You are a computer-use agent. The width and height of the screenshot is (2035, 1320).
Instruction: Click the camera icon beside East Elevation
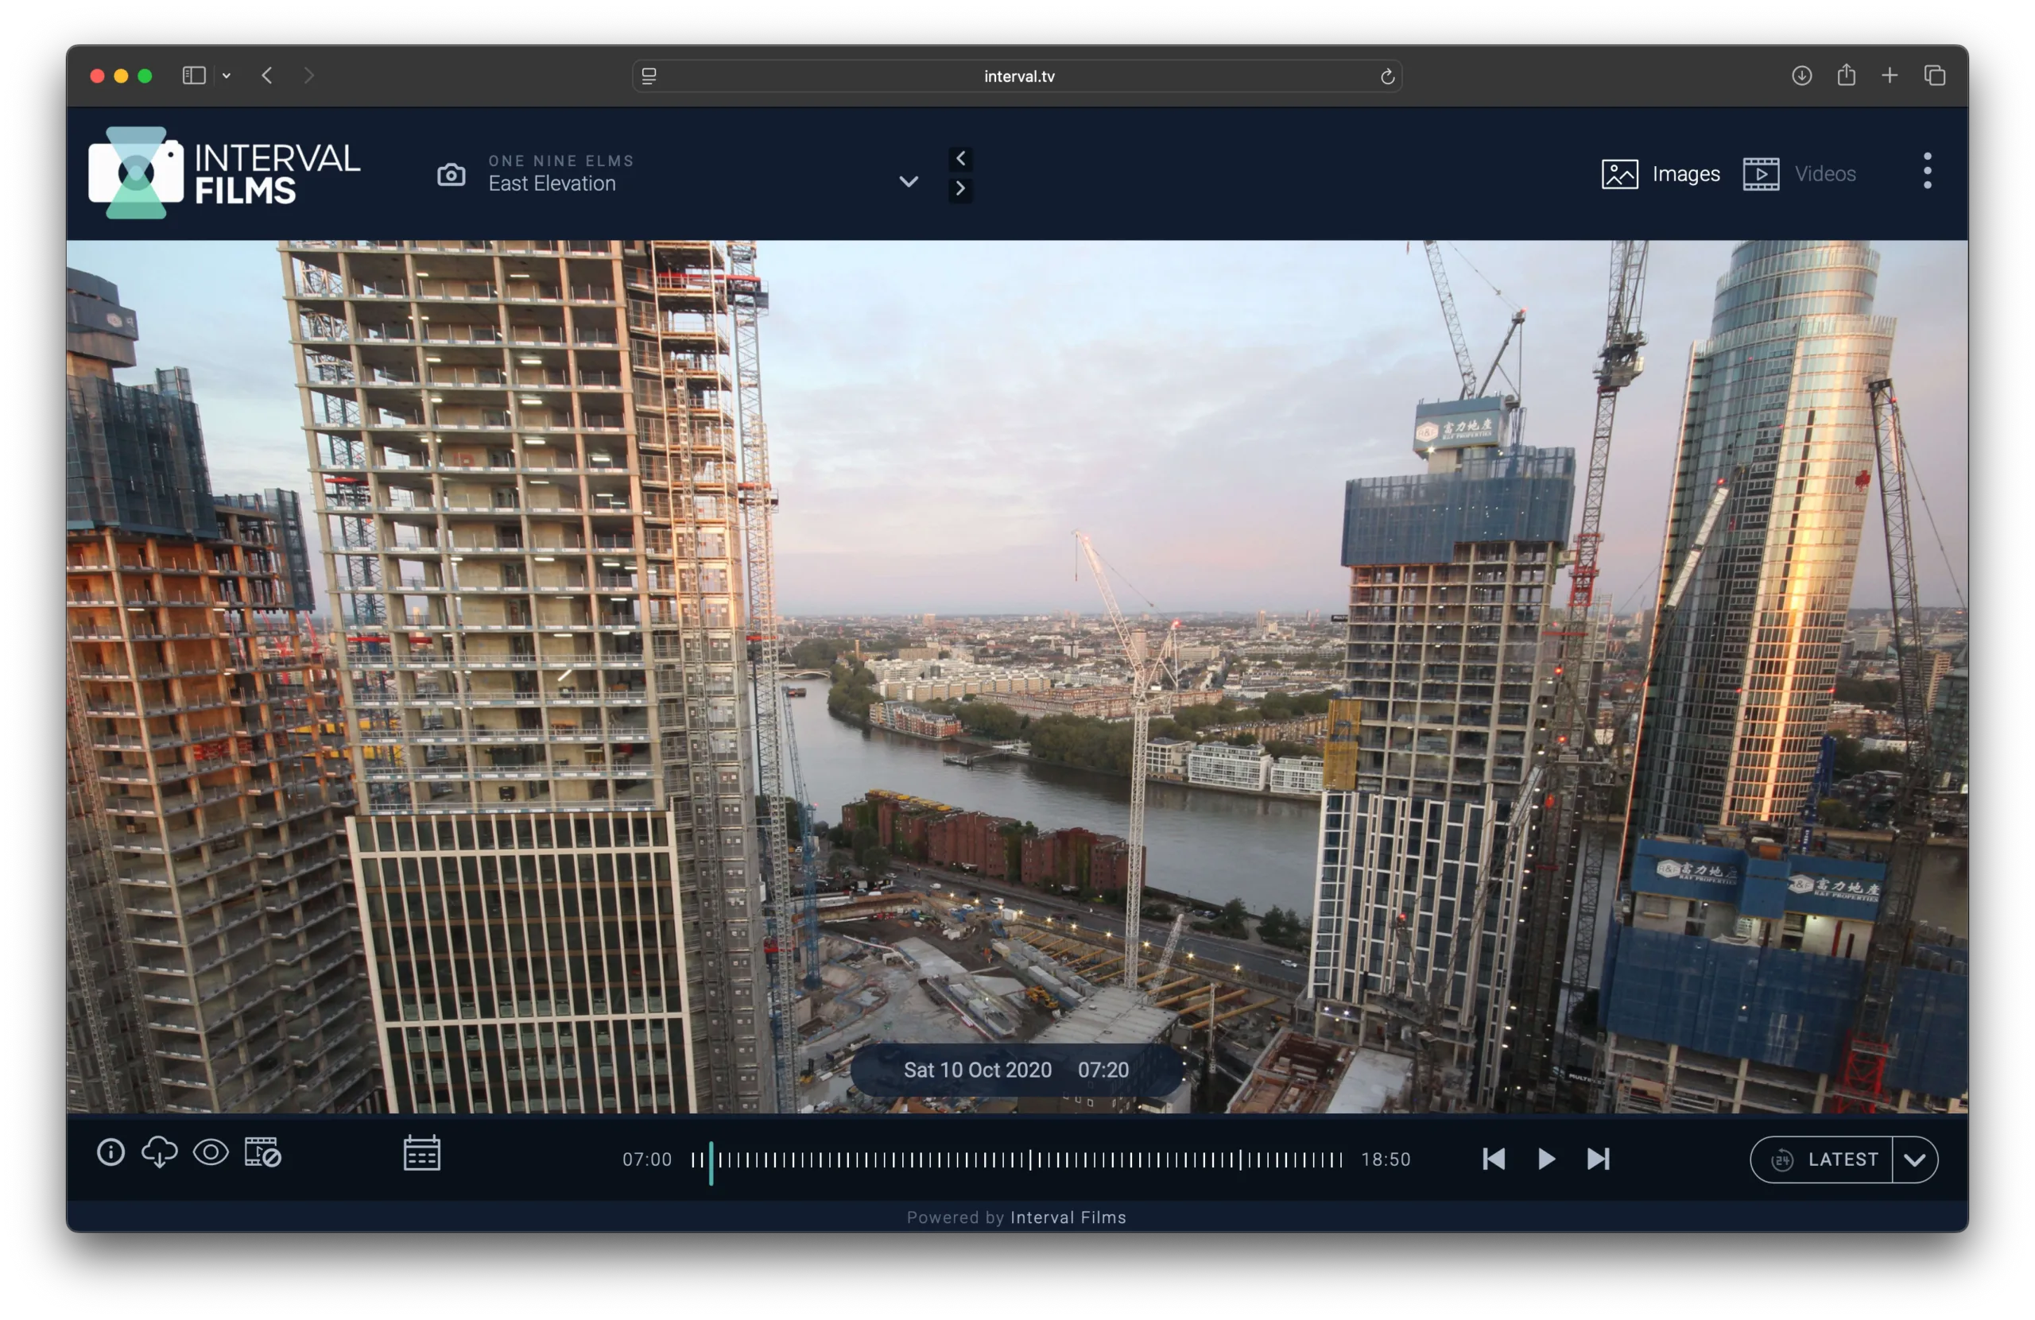tap(452, 174)
